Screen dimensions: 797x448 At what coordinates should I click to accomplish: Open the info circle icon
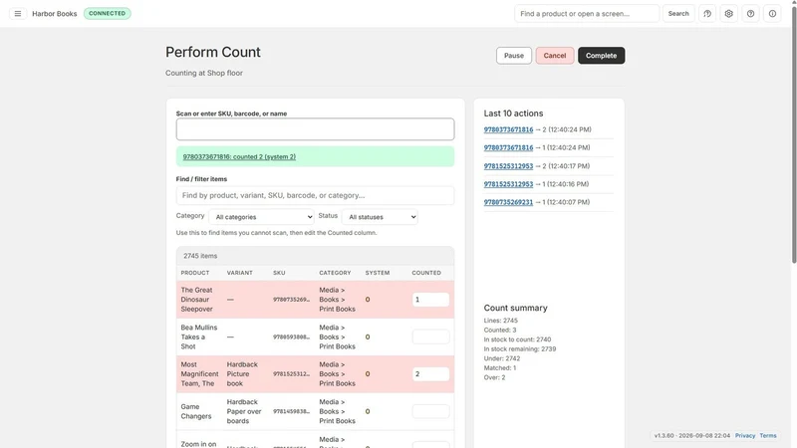click(773, 14)
